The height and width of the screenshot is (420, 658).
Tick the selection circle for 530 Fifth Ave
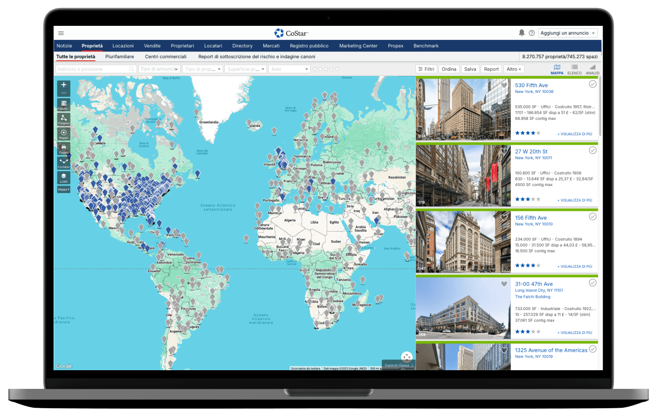point(593,84)
